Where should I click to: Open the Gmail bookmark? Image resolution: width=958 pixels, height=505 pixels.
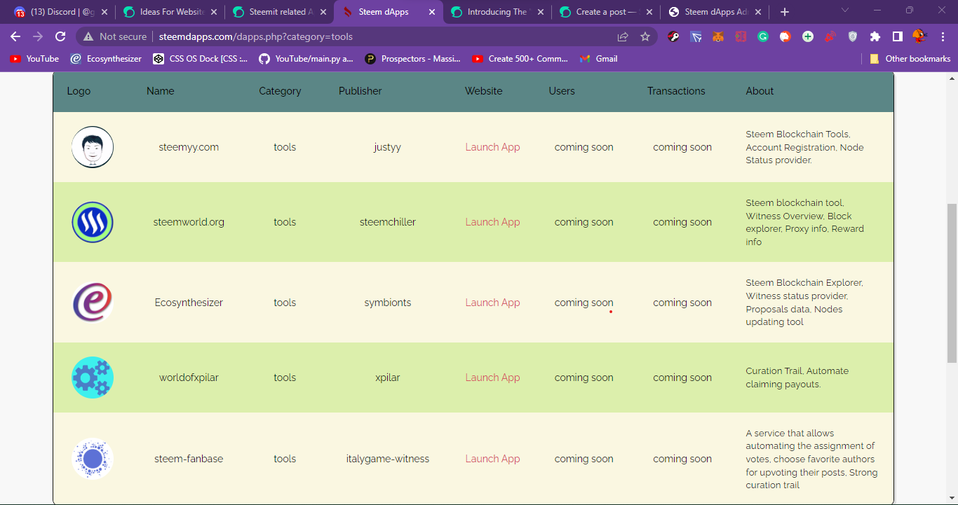pos(599,59)
